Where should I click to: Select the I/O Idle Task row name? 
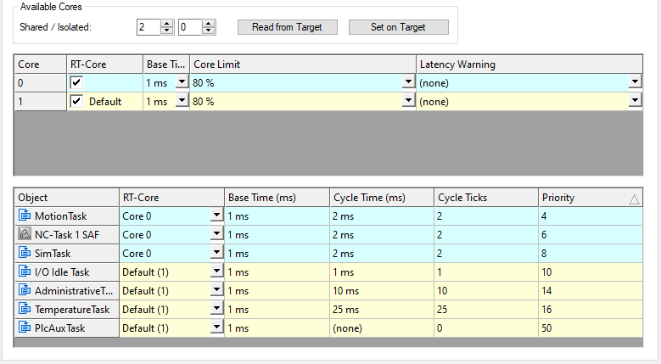click(x=62, y=272)
